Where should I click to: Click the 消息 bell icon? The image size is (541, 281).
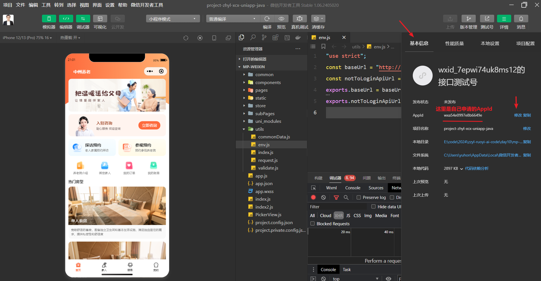[x=521, y=19]
